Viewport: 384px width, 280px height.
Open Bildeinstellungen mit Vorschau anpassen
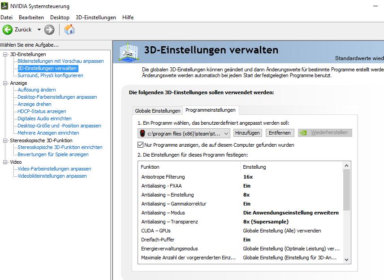click(60, 61)
